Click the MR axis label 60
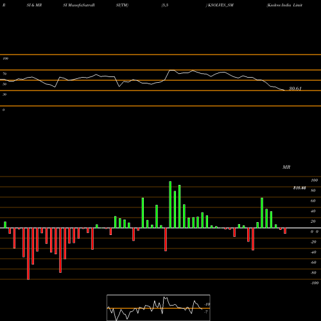 coord(313,201)
